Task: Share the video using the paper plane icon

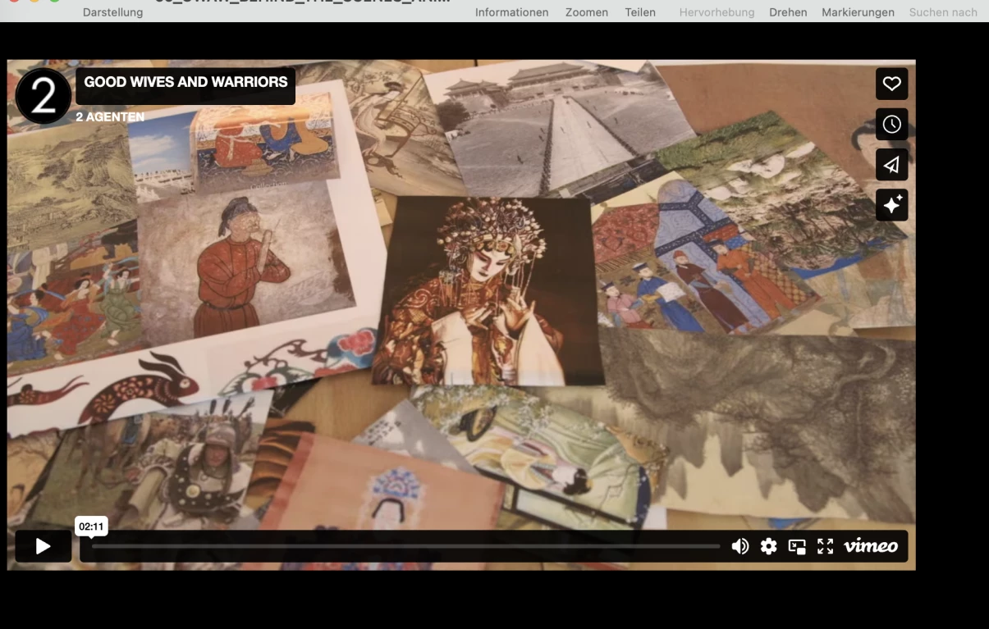Action: (x=891, y=165)
